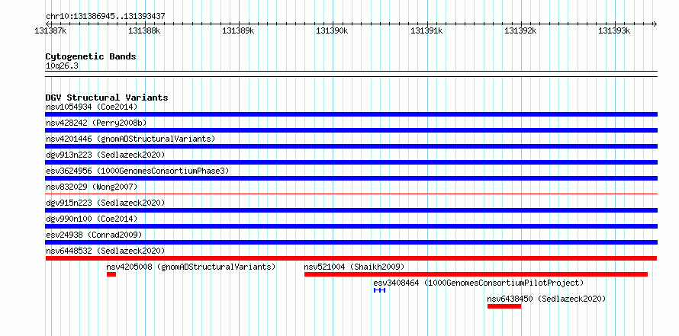Viewport: 679px width, 336px height.
Task: Select the red bar under nsv6448532
Action: tap(351, 258)
